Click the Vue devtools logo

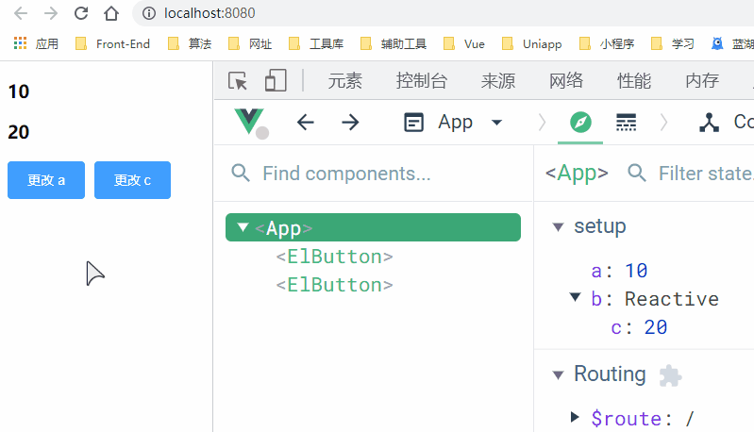tap(249, 122)
